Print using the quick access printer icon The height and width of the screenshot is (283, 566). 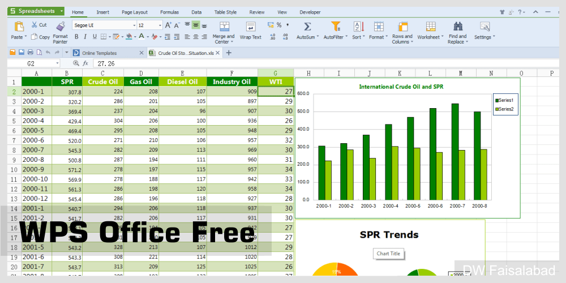31,53
